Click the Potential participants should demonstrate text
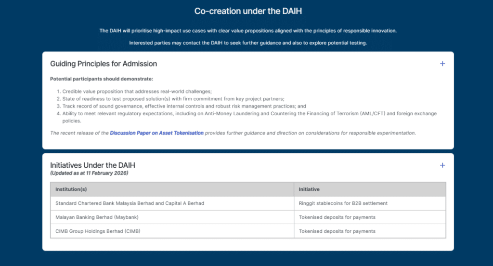 pyautogui.click(x=102, y=79)
